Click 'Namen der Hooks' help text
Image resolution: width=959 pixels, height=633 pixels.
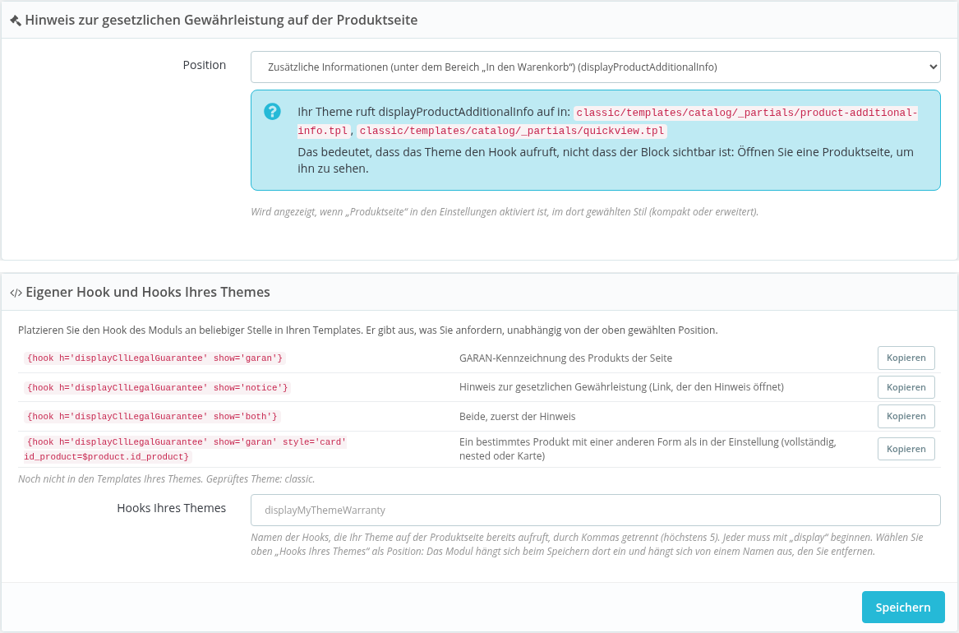coord(587,544)
